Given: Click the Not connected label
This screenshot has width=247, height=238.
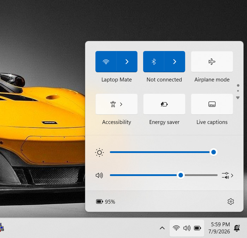Looking at the screenshot, I should coord(164,80).
